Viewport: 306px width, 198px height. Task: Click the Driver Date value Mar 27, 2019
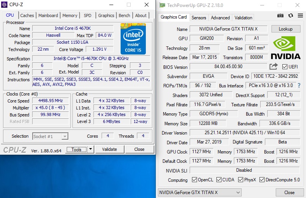(209, 142)
